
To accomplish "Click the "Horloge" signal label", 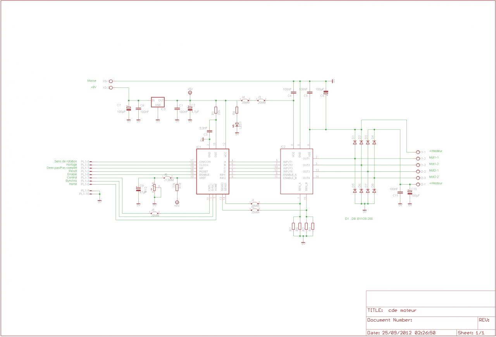I will click(71, 164).
